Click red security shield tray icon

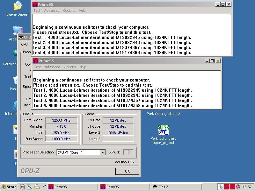[x=238, y=187]
